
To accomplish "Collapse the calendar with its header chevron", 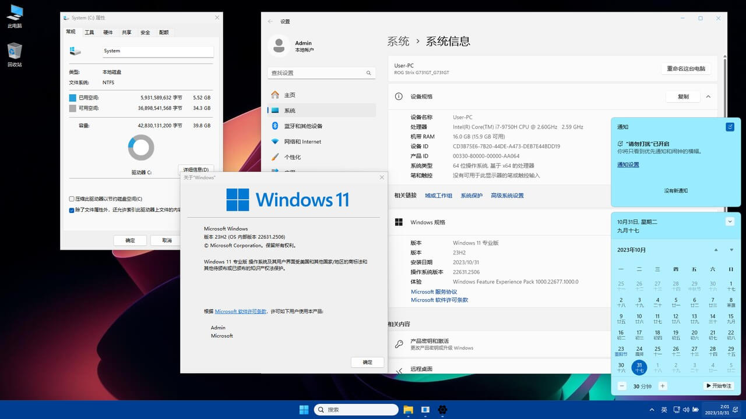I will tap(730, 222).
